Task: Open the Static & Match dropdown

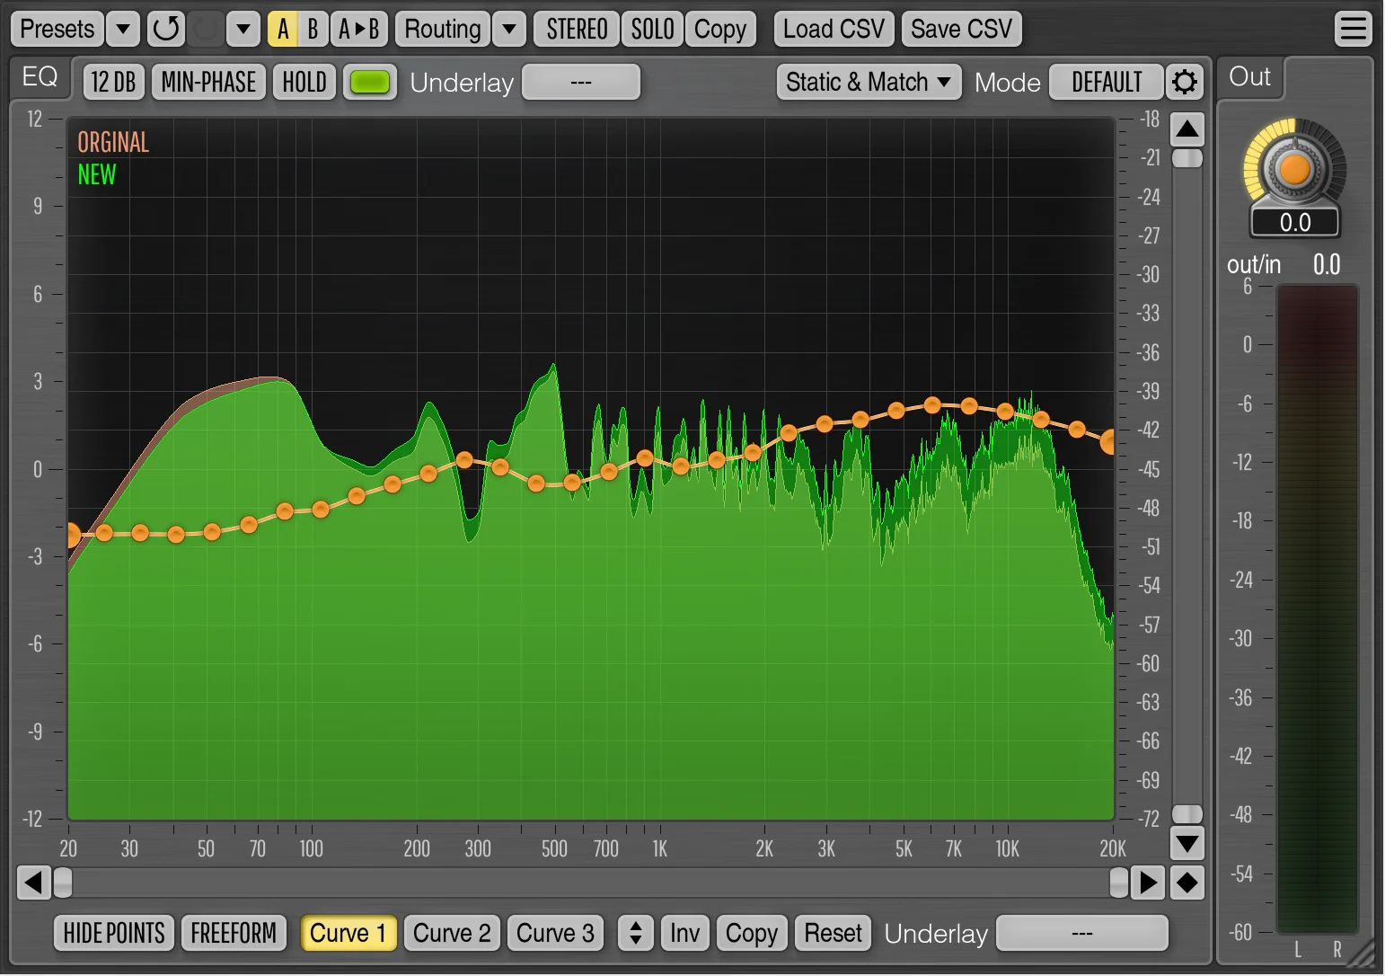Action: click(x=869, y=82)
